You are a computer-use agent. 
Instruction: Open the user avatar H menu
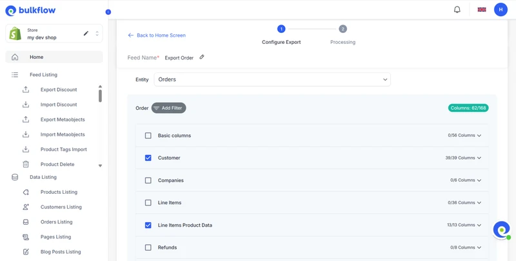pos(501,10)
